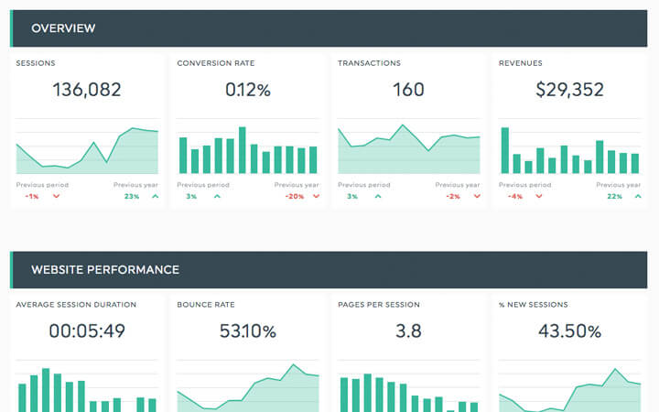Click 'Previous period' label in Revenues widget
Screen dimensions: 659x412
pyautogui.click(x=525, y=185)
